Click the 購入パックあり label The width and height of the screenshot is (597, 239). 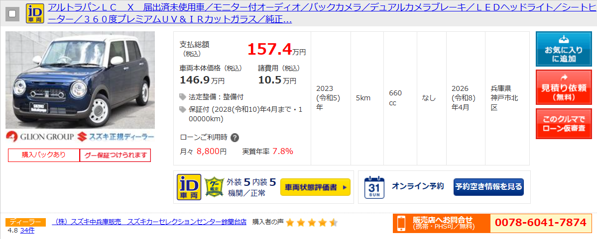(44, 155)
